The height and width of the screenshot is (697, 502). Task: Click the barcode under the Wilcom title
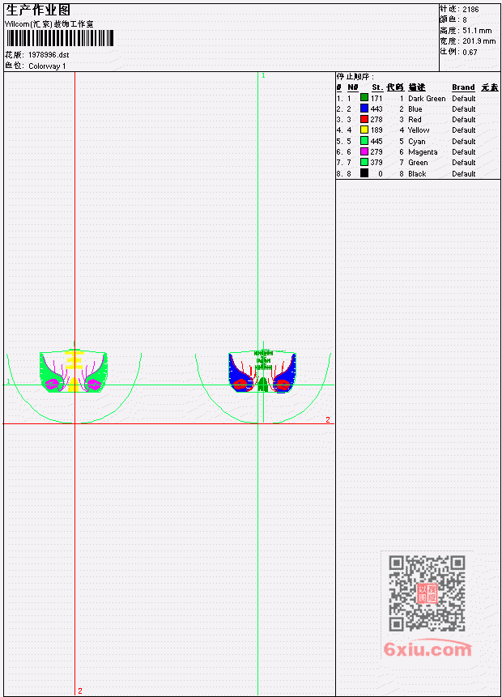(x=60, y=38)
